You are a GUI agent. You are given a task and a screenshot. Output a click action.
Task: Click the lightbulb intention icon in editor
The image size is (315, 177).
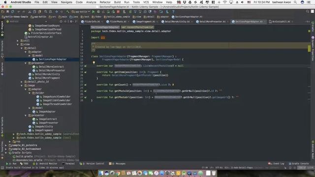(94, 62)
